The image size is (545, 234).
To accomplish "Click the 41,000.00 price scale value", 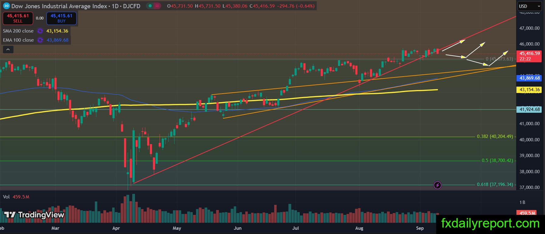I will (x=529, y=124).
